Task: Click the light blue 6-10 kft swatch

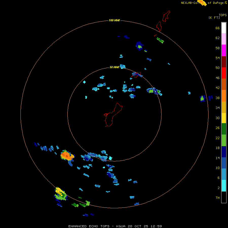Action: point(224,174)
